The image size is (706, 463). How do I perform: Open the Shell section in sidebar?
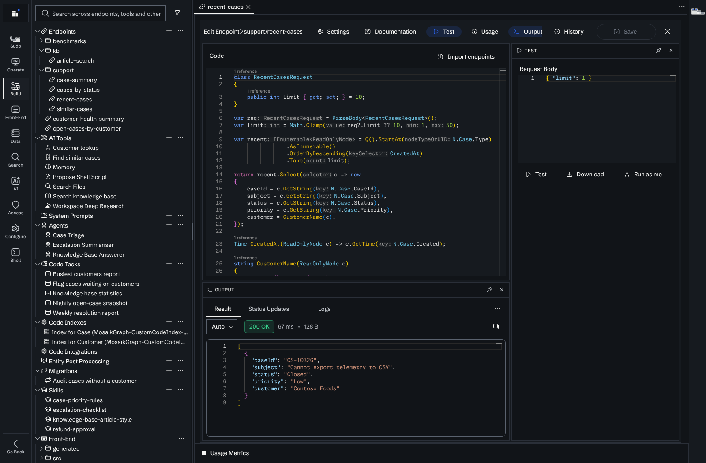[x=15, y=256]
